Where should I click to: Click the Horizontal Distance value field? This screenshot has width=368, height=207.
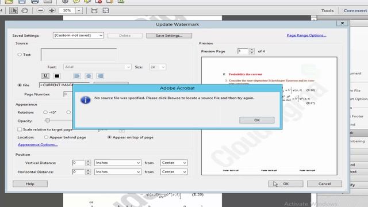point(79,172)
